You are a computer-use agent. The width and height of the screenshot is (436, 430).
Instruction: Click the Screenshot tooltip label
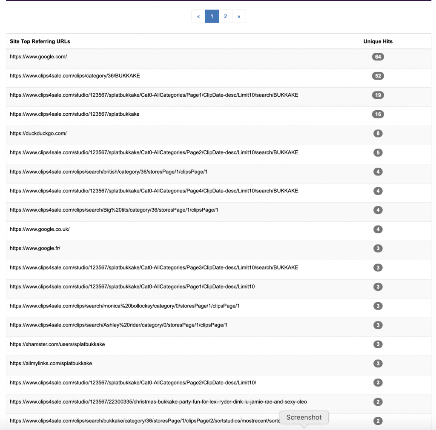pos(304,418)
